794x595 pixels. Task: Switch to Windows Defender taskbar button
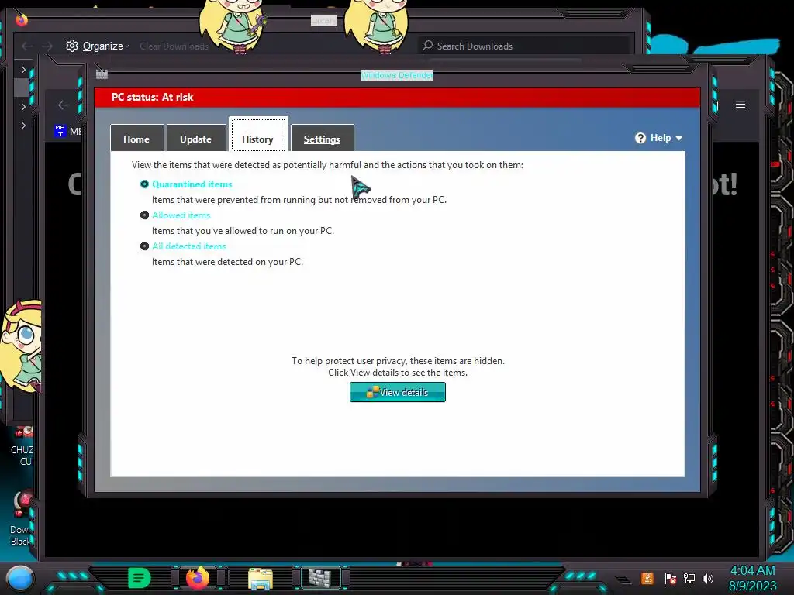(x=320, y=578)
